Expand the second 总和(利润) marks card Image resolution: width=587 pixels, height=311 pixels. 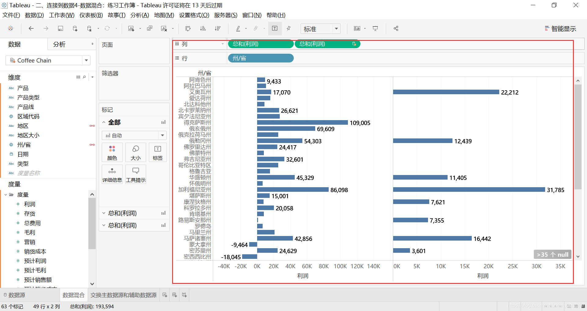point(104,225)
